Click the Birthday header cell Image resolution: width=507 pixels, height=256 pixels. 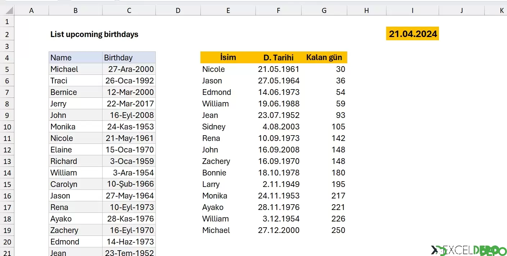tap(129, 58)
